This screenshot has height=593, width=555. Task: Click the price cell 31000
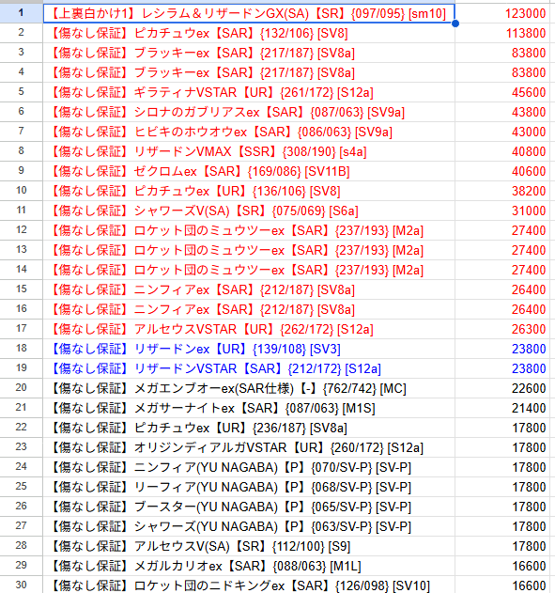(502, 211)
